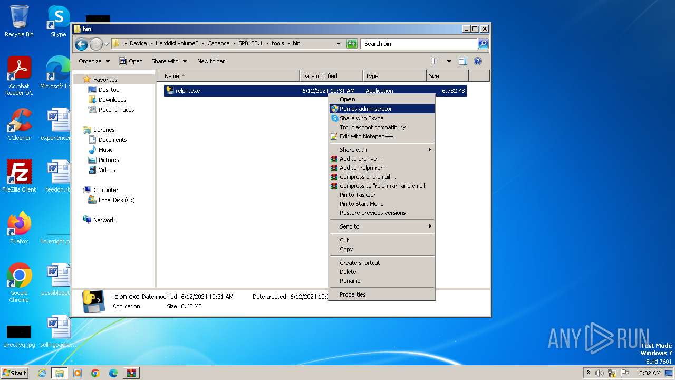Open the views options dropdown arrow
This screenshot has height=380, width=675.
(449, 61)
